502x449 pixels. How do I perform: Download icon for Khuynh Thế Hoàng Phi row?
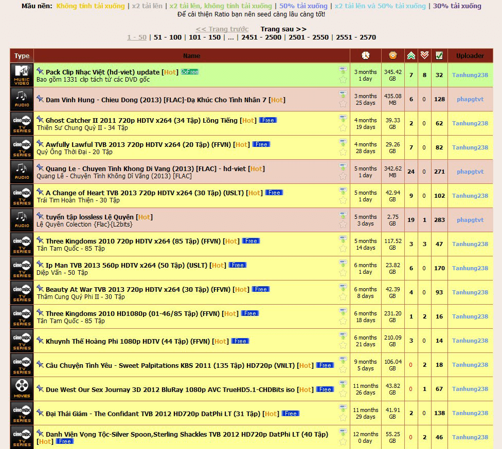343,335
